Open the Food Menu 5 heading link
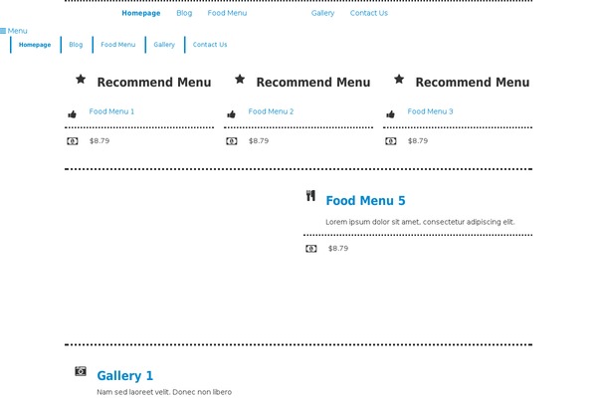597x398 pixels. click(365, 201)
